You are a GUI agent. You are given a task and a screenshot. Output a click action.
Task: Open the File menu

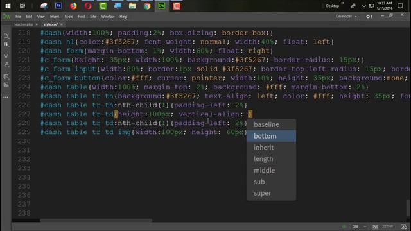click(18, 17)
